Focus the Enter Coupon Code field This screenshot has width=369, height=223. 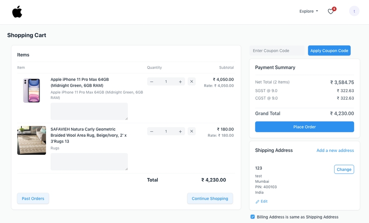(277, 51)
